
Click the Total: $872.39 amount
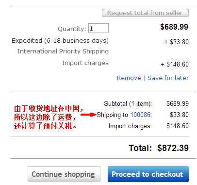pyautogui.click(x=173, y=148)
